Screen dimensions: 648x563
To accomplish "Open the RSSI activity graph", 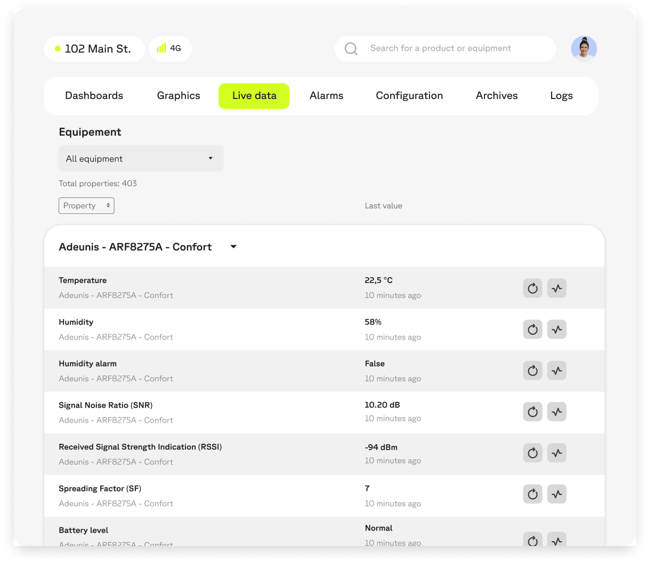I will (556, 453).
